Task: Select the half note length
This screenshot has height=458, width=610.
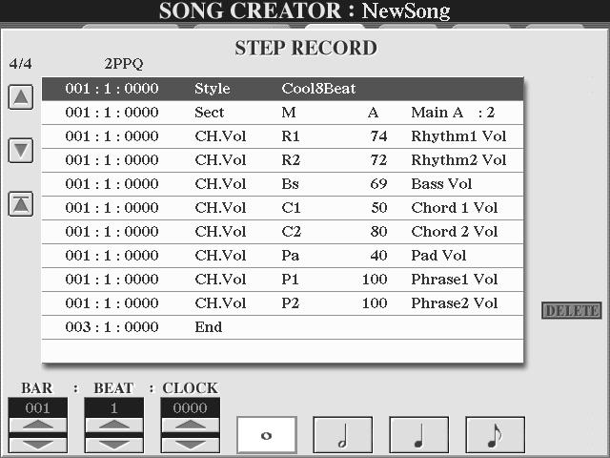Action: (343, 435)
